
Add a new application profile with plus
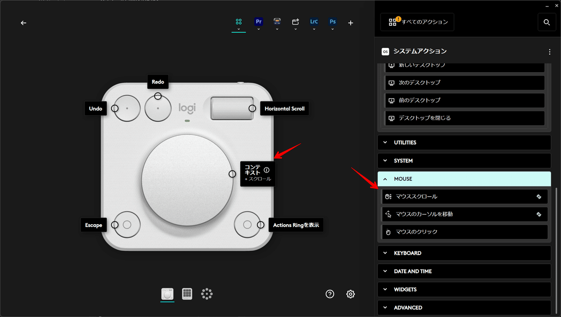[x=351, y=23]
